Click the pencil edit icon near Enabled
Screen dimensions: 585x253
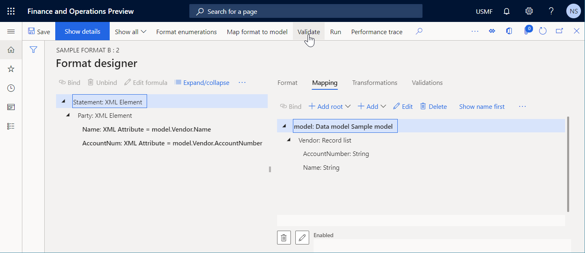tap(302, 238)
